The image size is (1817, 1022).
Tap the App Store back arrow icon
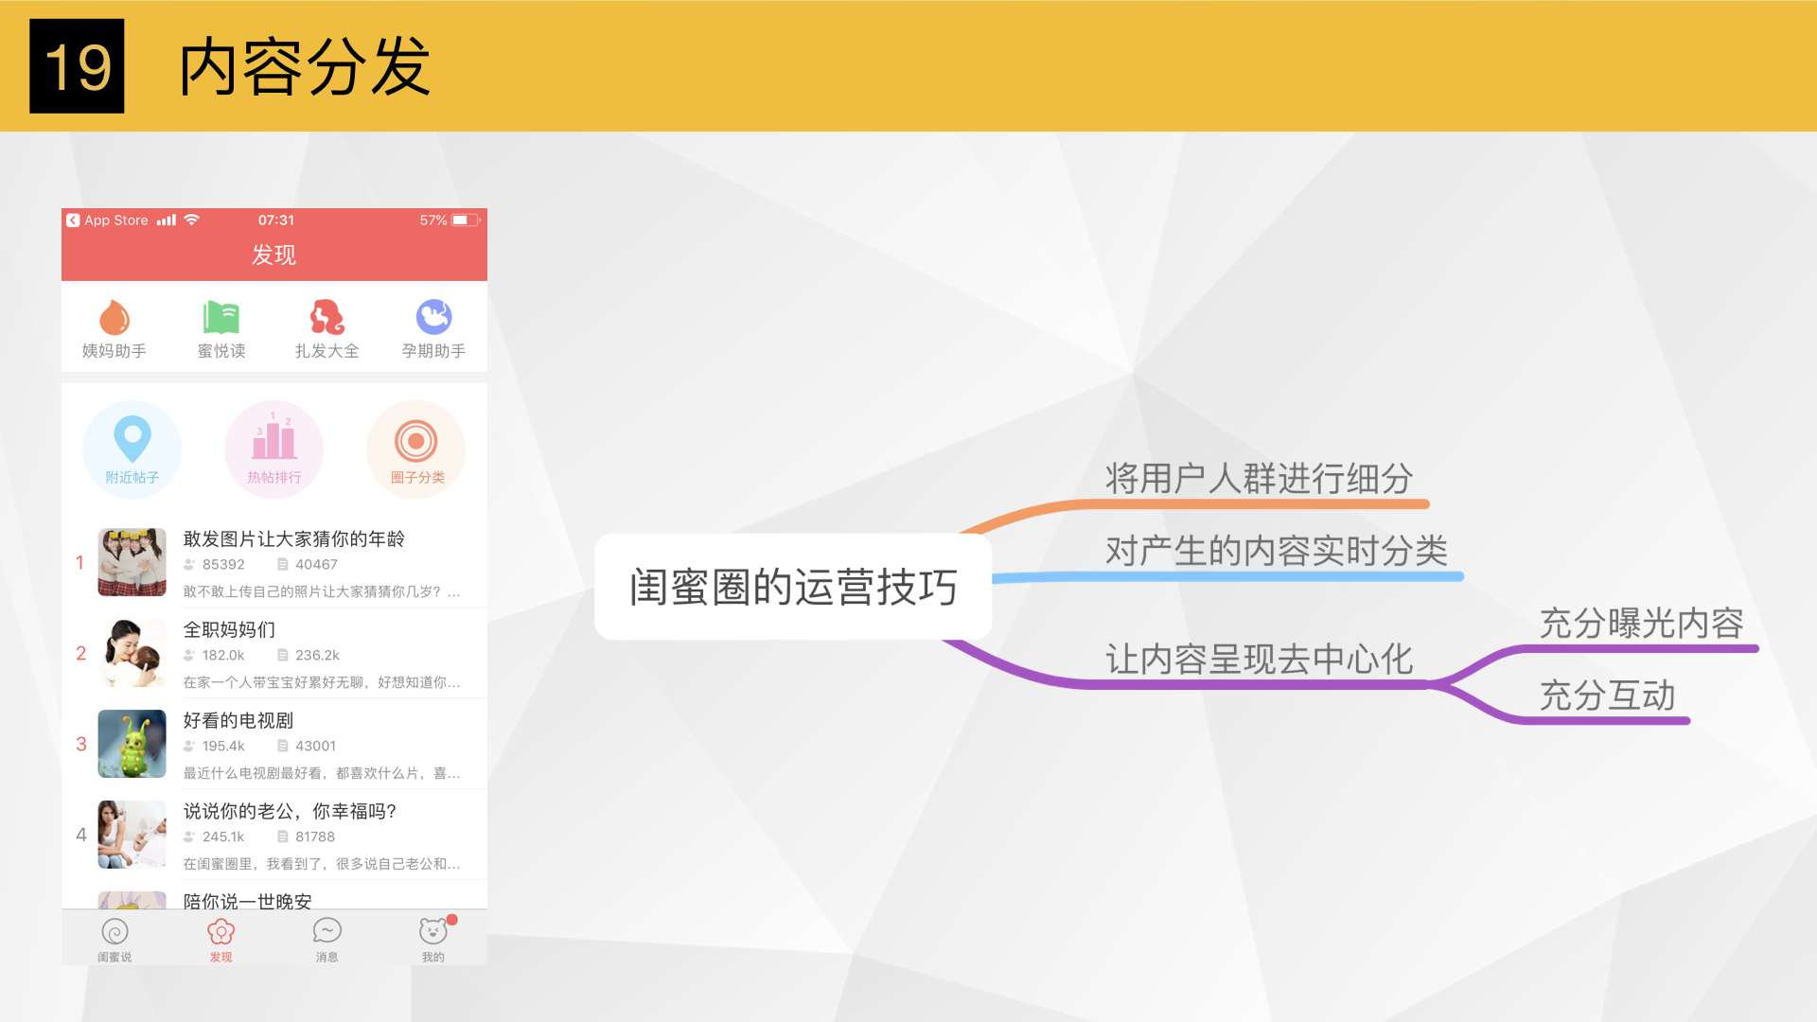coord(73,220)
